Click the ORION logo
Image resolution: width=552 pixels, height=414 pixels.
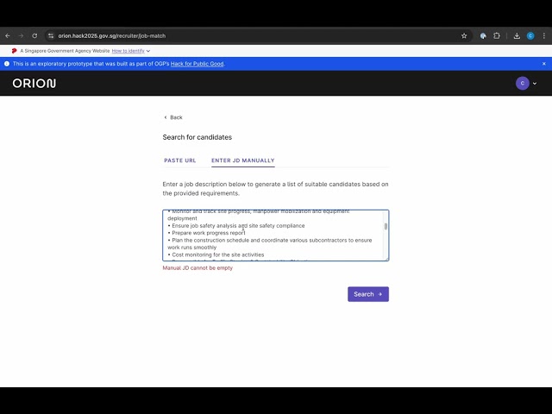pyautogui.click(x=34, y=84)
